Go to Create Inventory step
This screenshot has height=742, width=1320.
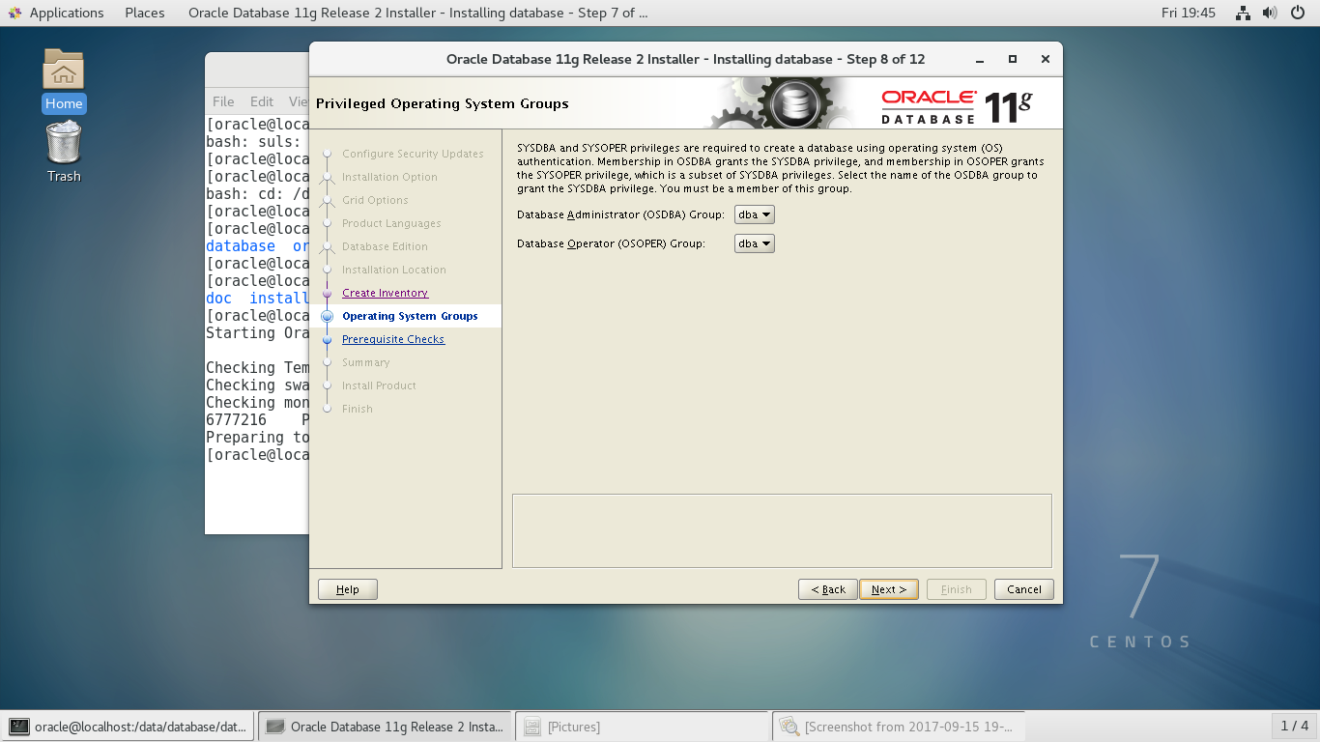coord(385,293)
